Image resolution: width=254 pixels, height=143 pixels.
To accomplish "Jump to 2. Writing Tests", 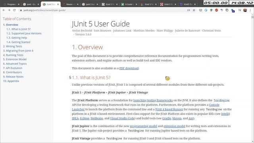I will (x=12, y=46).
